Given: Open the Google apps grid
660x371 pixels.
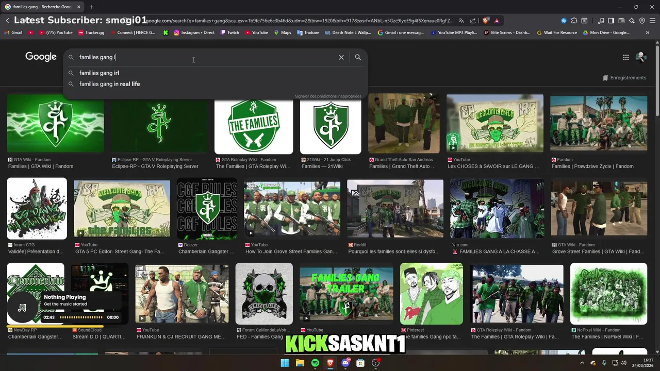Looking at the screenshot, I should pyautogui.click(x=625, y=57).
